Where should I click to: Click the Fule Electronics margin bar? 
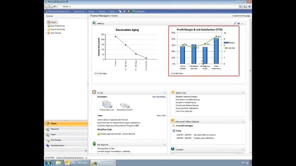click(x=216, y=51)
